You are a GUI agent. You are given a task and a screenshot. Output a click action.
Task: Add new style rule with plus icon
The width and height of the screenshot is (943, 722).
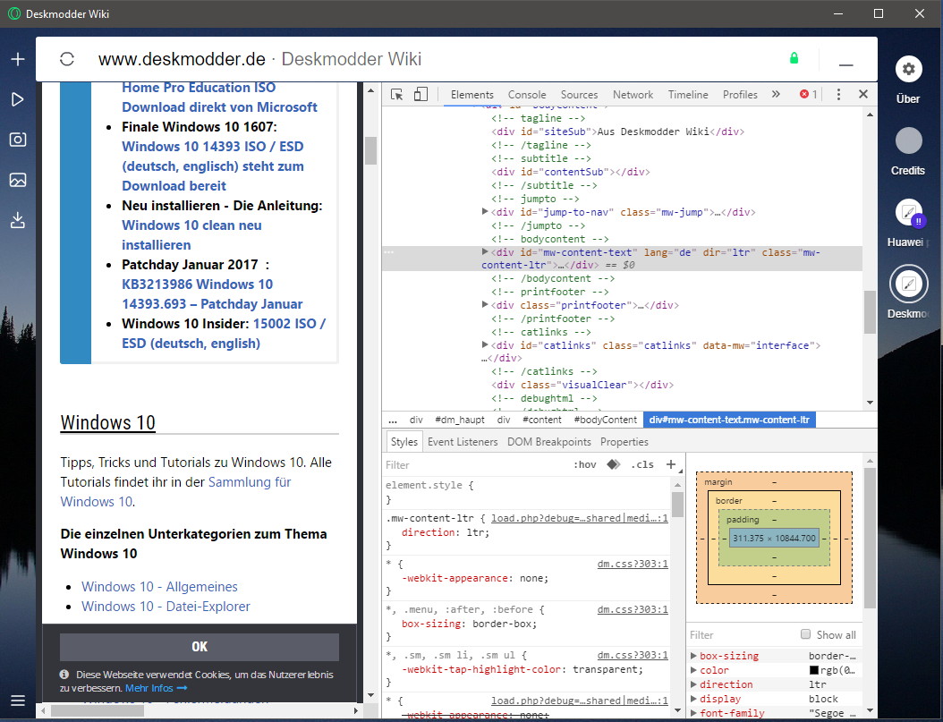coord(671,464)
